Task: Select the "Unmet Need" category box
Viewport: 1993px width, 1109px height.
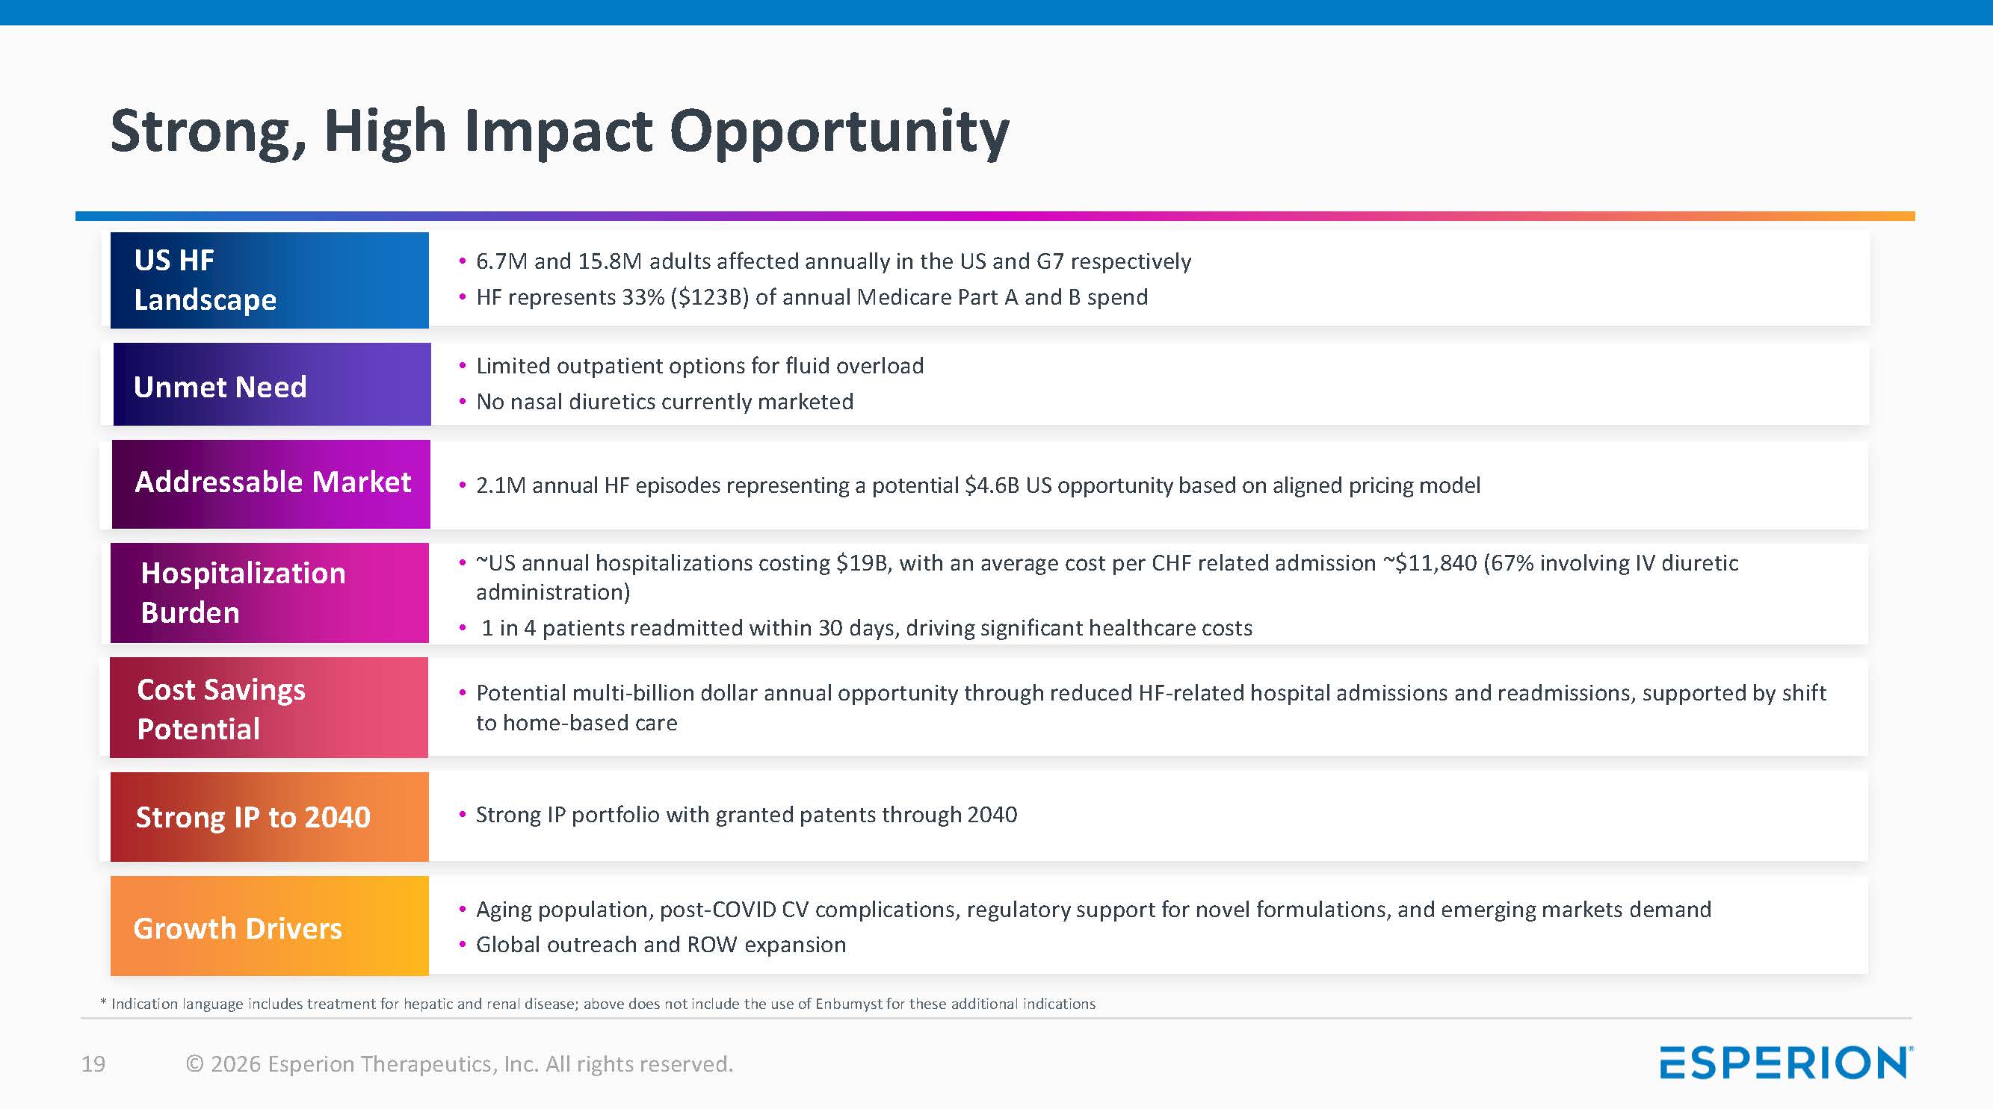Action: (271, 385)
